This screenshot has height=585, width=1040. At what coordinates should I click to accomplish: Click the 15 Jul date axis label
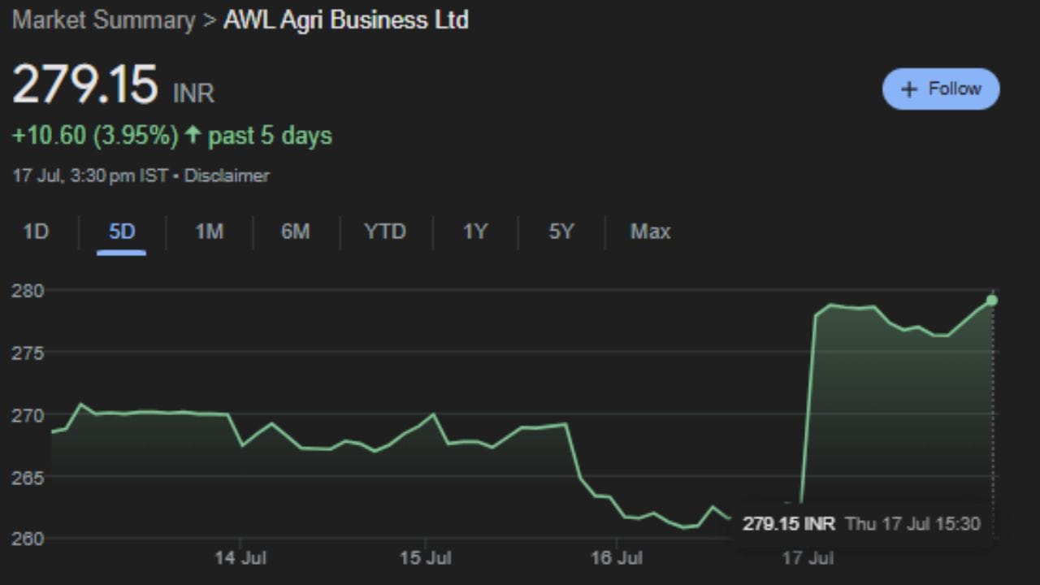[x=427, y=559]
